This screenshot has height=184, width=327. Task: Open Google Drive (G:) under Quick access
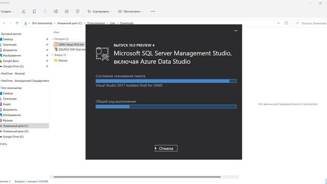tap(13, 66)
